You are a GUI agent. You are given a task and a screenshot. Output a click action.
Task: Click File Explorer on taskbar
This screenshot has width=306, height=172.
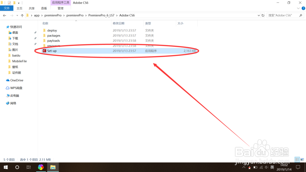pyautogui.click(x=53, y=167)
